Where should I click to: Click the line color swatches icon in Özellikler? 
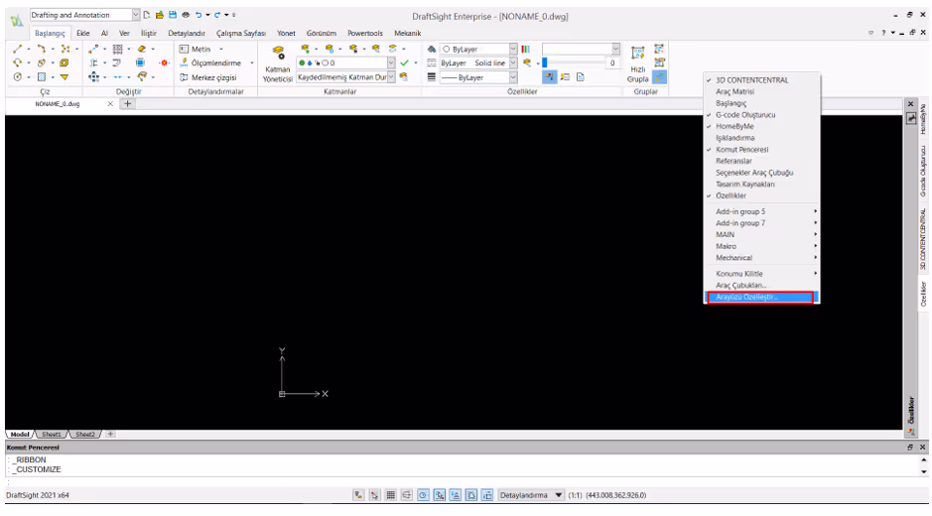[x=525, y=49]
